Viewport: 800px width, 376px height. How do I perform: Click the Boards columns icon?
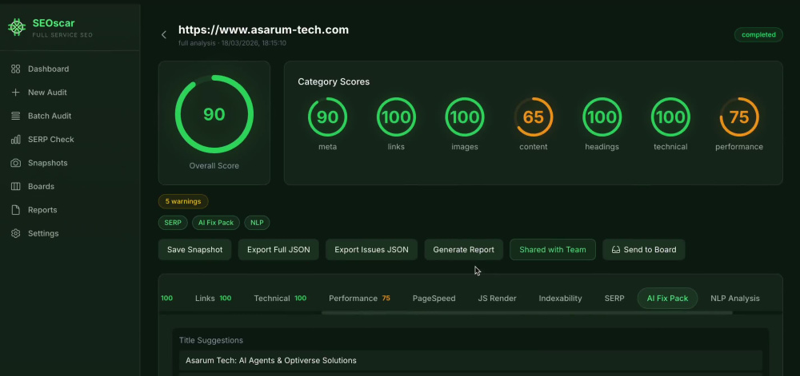16,186
